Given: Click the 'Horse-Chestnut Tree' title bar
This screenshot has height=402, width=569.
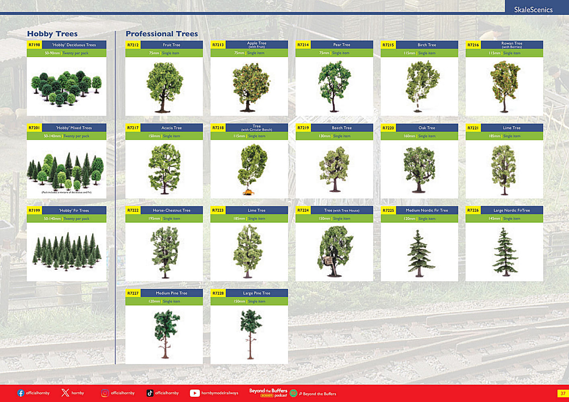Looking at the screenshot, I should (171, 210).
